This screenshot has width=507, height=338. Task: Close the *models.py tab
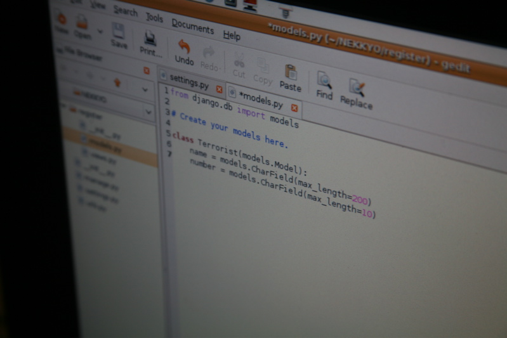[294, 108]
